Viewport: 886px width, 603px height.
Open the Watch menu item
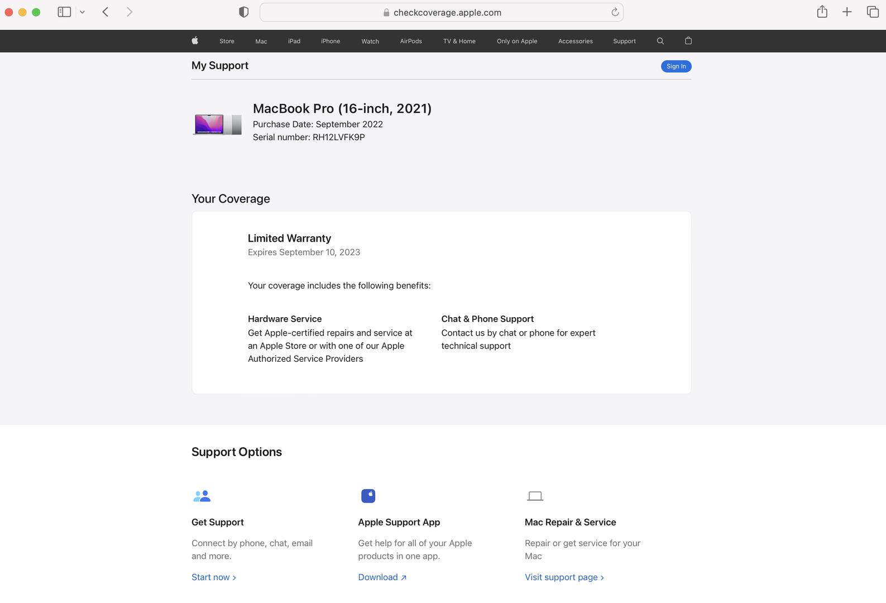click(370, 41)
